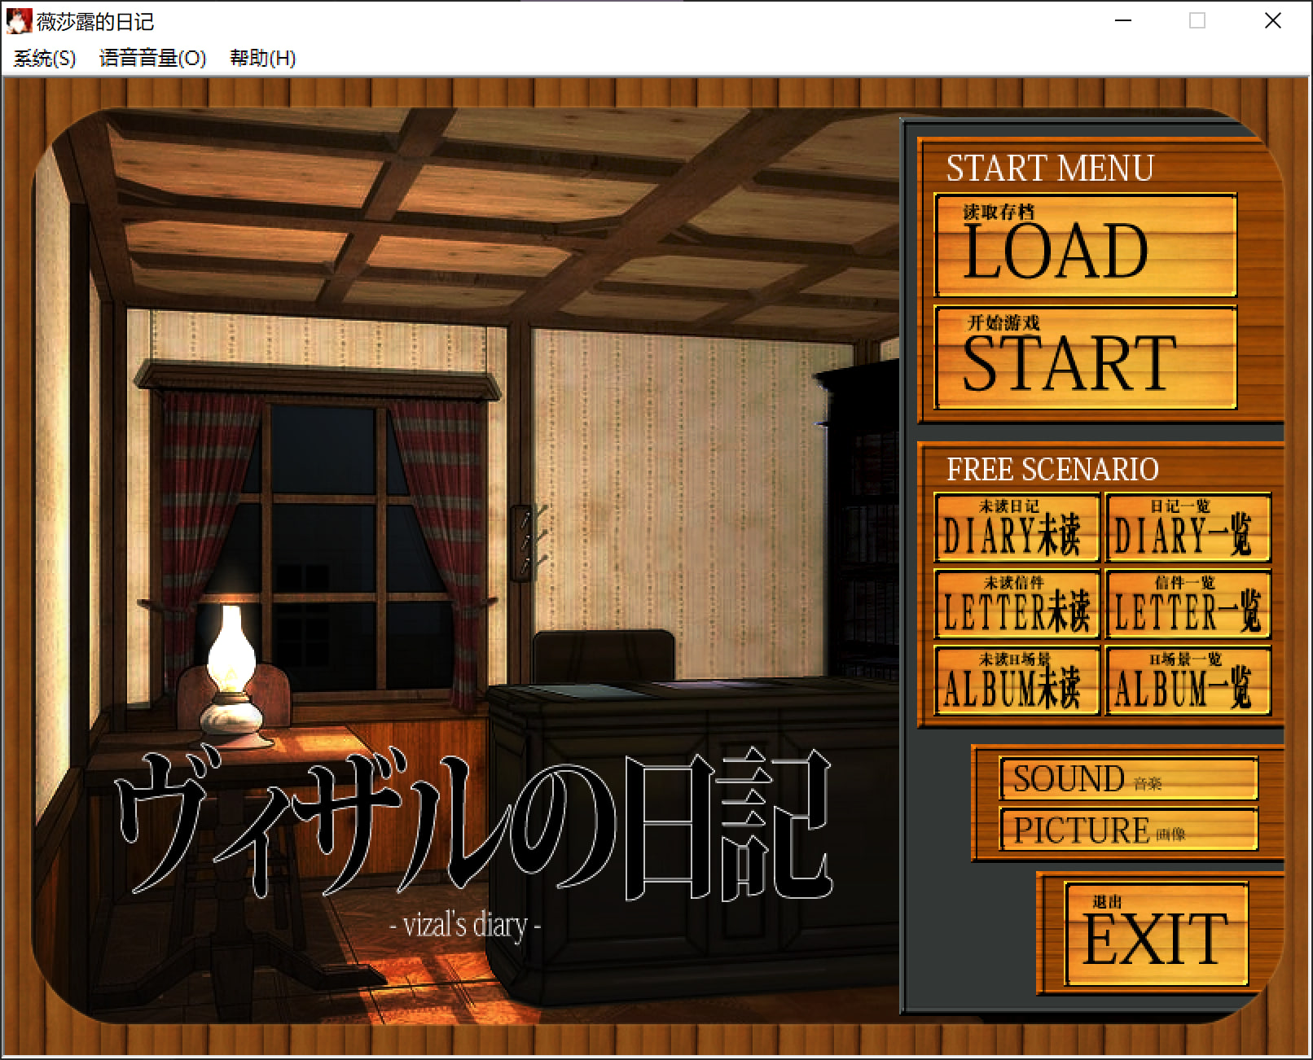Open the DIARY未读 unread diary entries

click(x=1017, y=528)
